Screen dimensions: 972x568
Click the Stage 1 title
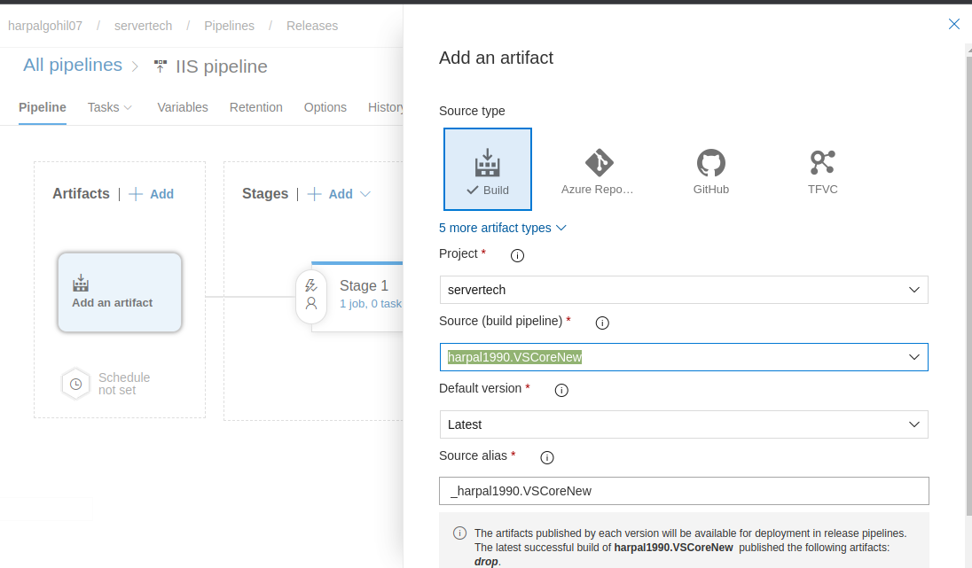(x=364, y=285)
